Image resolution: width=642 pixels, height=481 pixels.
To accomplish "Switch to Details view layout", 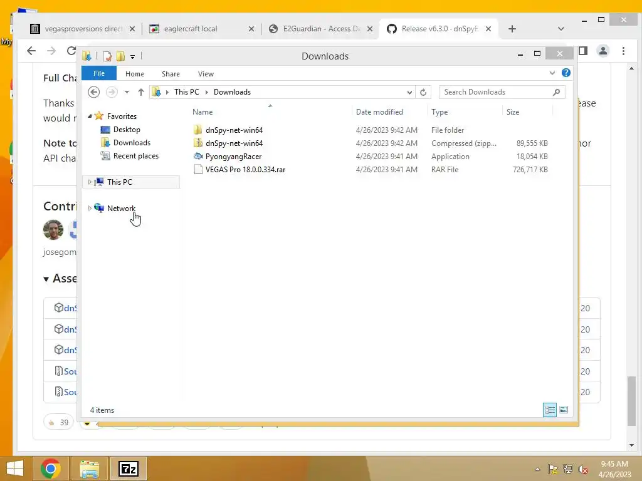I will click(549, 410).
